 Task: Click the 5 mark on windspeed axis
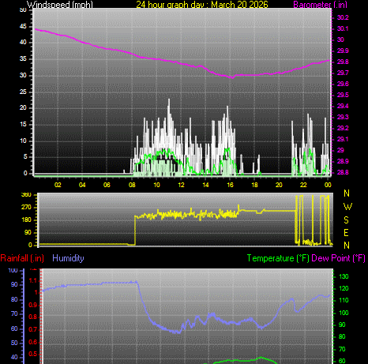click(25, 156)
